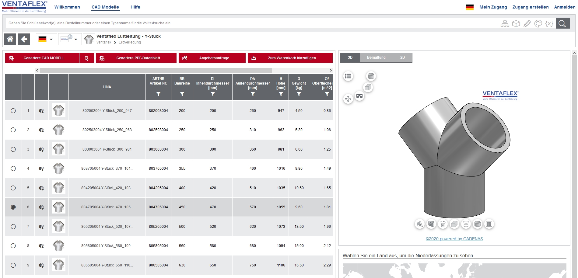
Task: Click the configure icon in row 8
Action: point(41,246)
